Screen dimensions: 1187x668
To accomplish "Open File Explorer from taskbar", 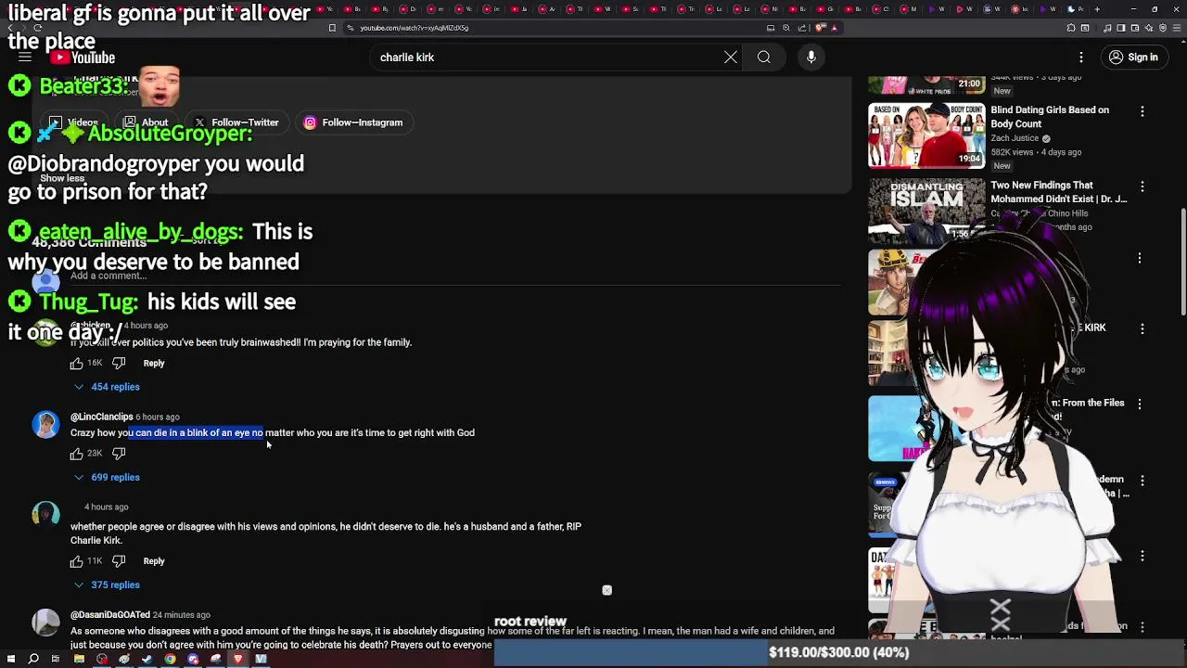I will (79, 660).
